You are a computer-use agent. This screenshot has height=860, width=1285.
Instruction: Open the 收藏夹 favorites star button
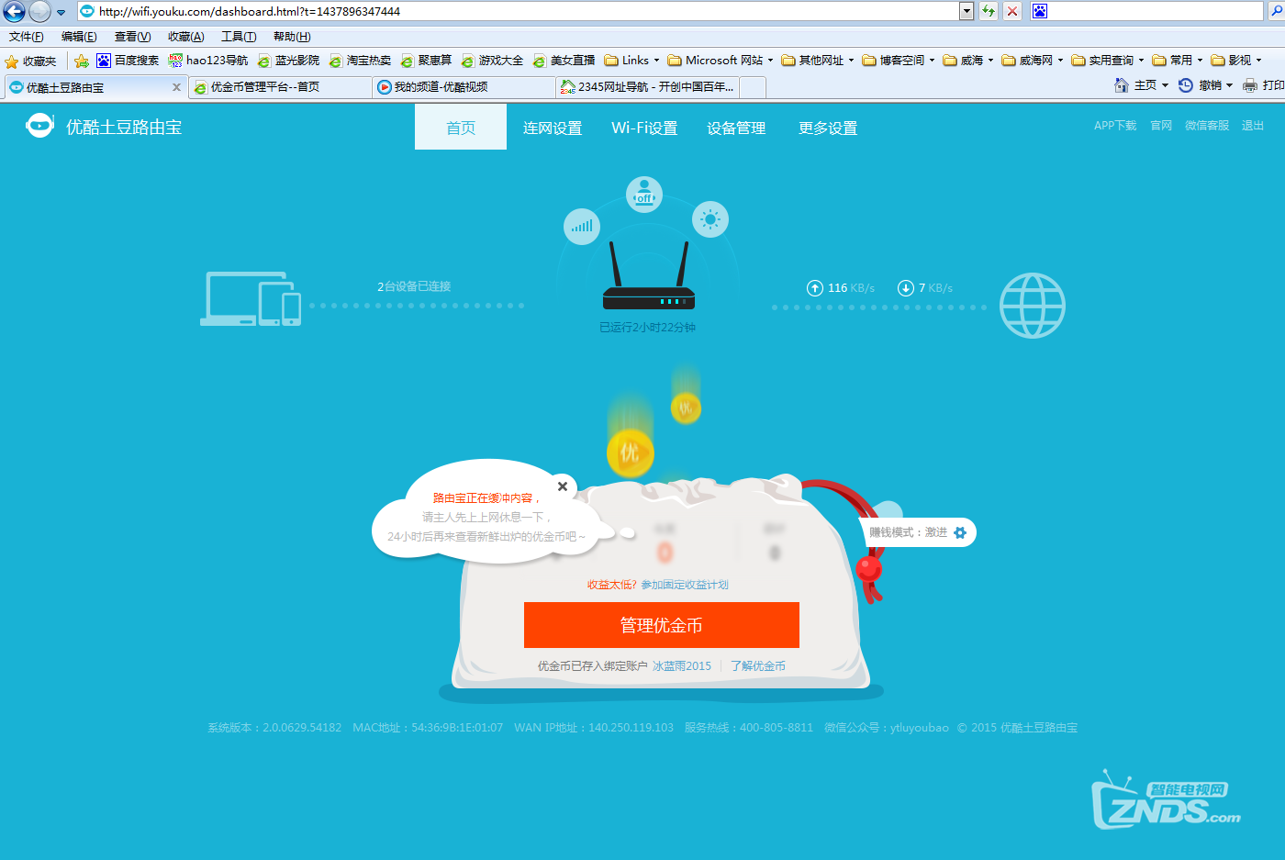click(31, 61)
